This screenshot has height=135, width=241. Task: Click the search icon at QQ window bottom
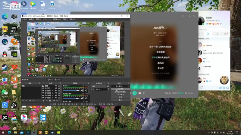coord(228,88)
